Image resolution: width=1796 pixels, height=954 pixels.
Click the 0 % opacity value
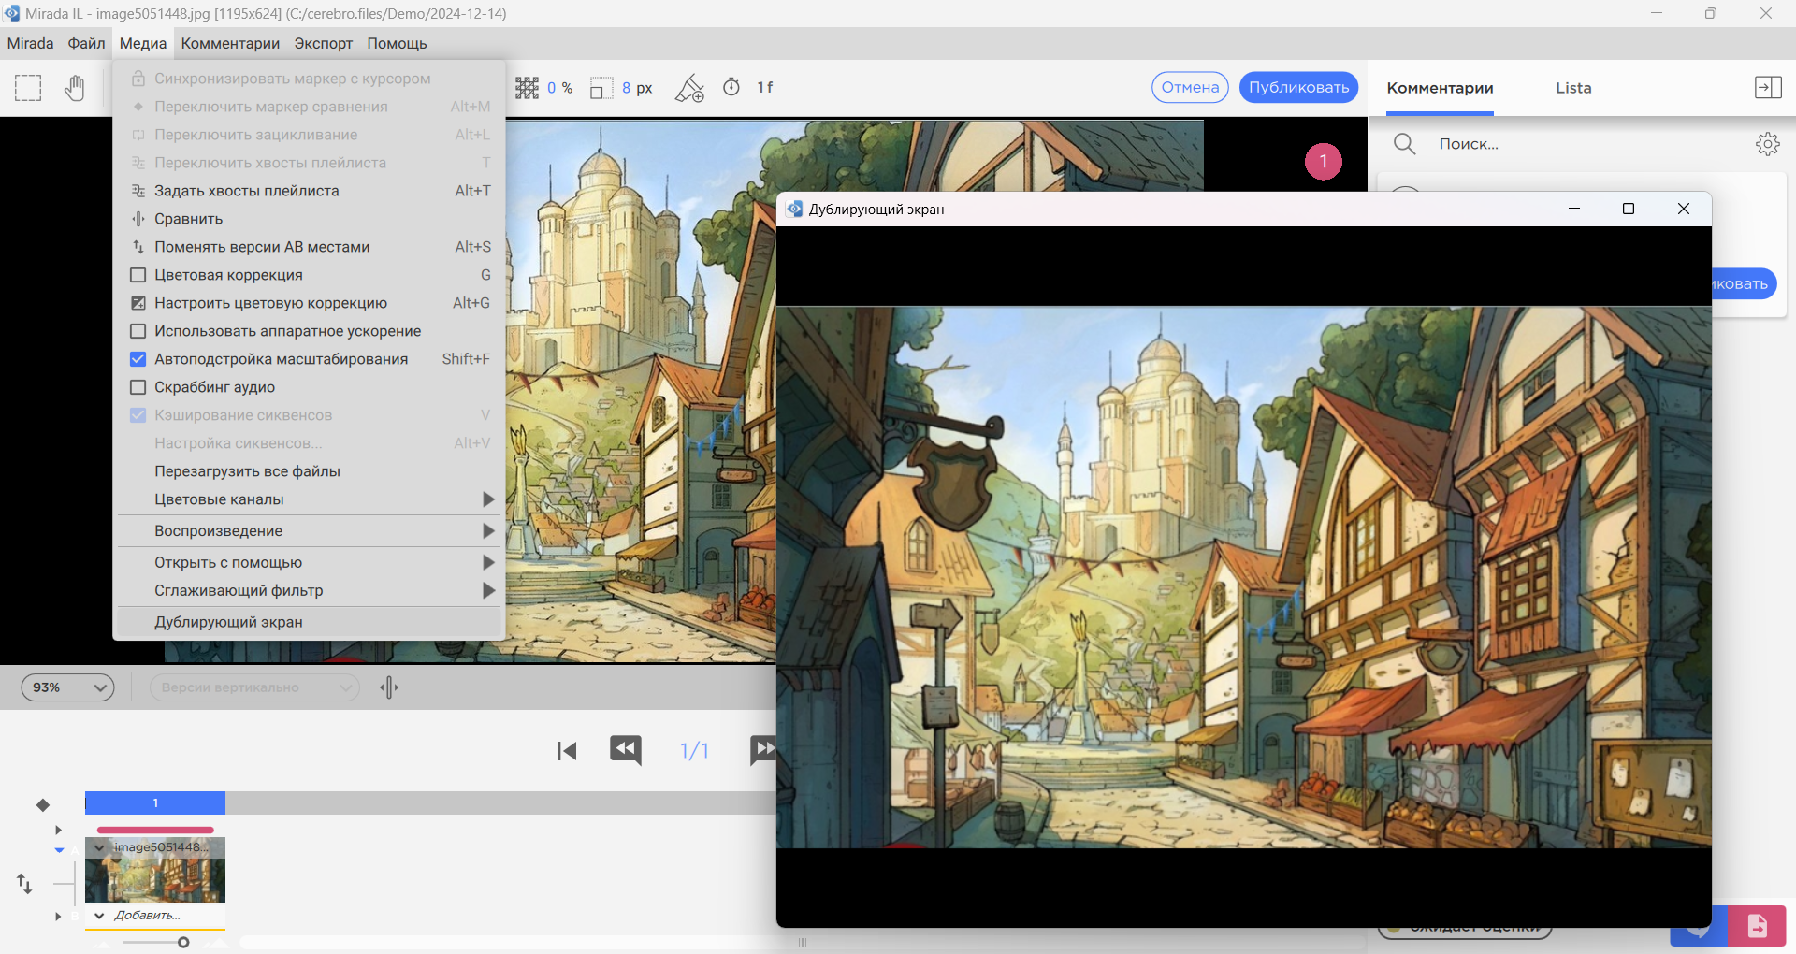click(559, 88)
